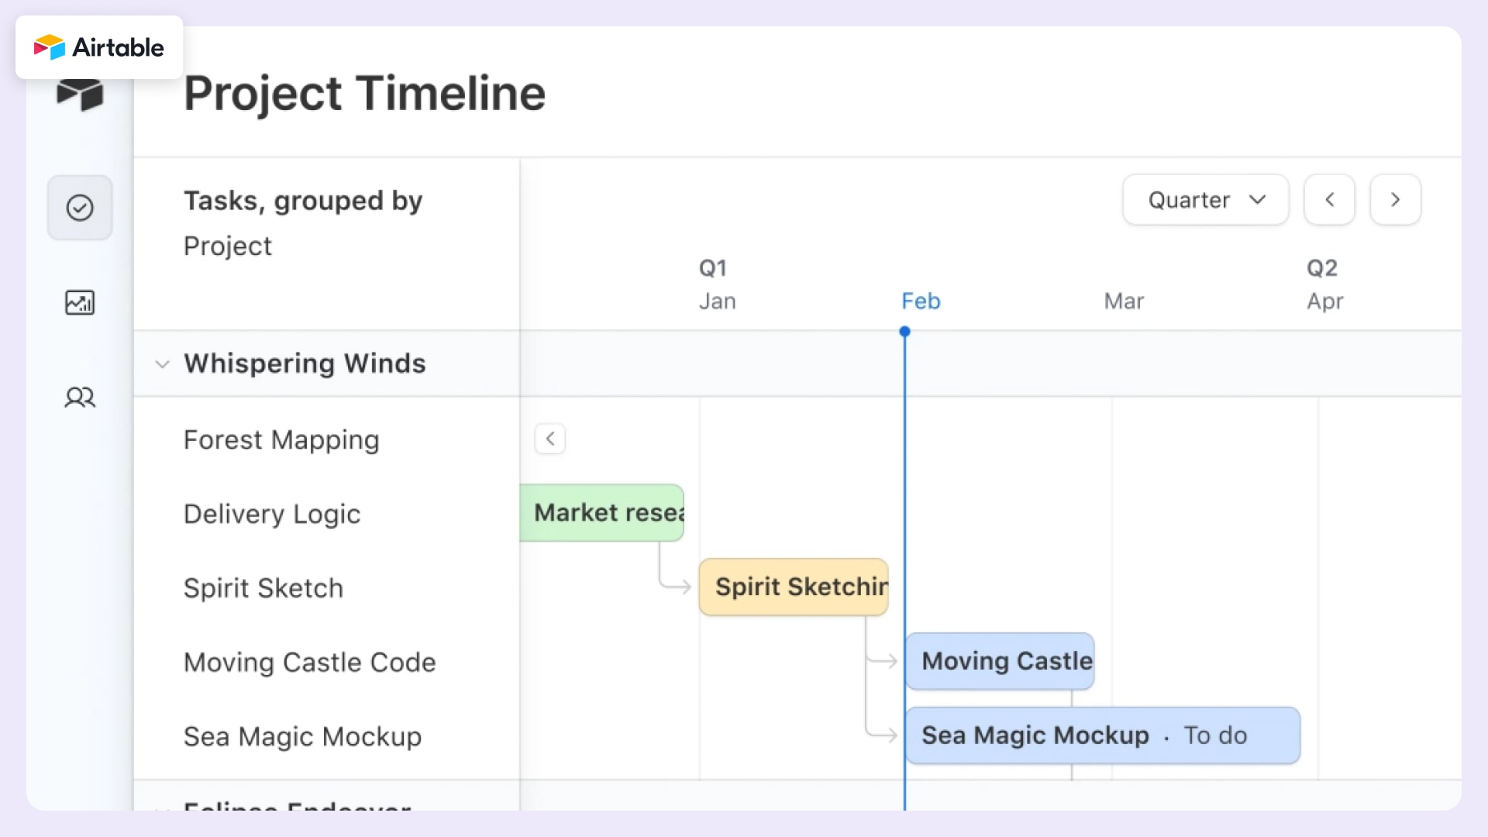Go to previous quarter with the left chevron
Image resolution: width=1488 pixels, height=837 pixels.
[1328, 199]
